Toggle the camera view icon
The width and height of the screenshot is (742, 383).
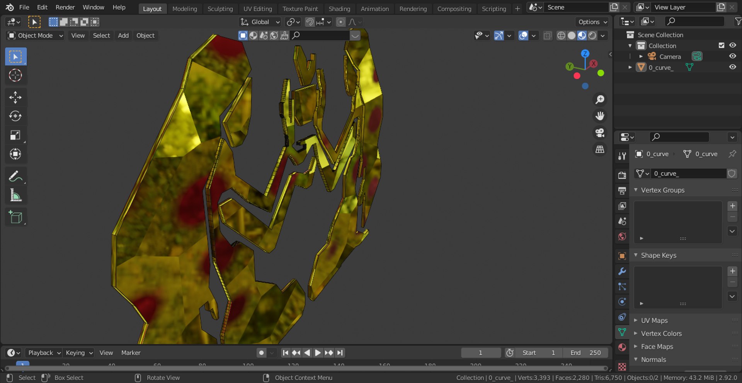pos(600,133)
